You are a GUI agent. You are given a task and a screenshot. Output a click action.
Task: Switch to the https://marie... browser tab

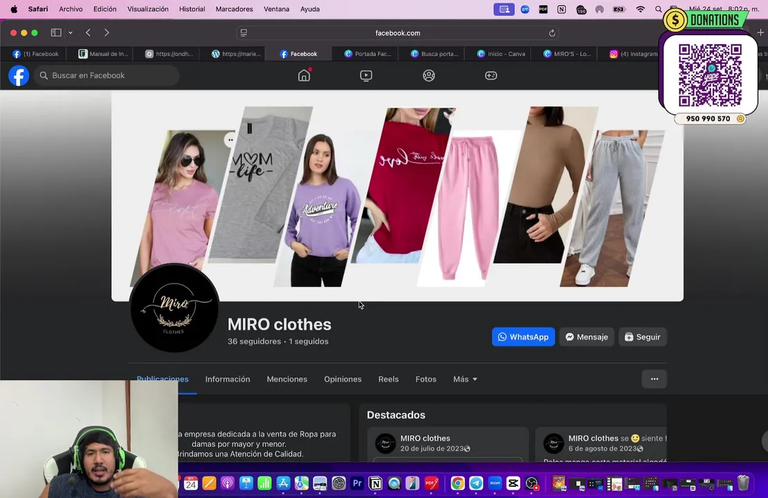[x=236, y=54]
